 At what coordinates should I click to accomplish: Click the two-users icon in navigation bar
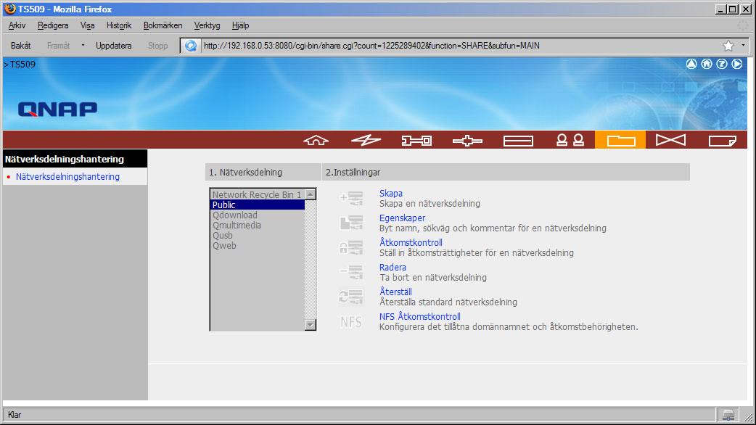point(570,141)
